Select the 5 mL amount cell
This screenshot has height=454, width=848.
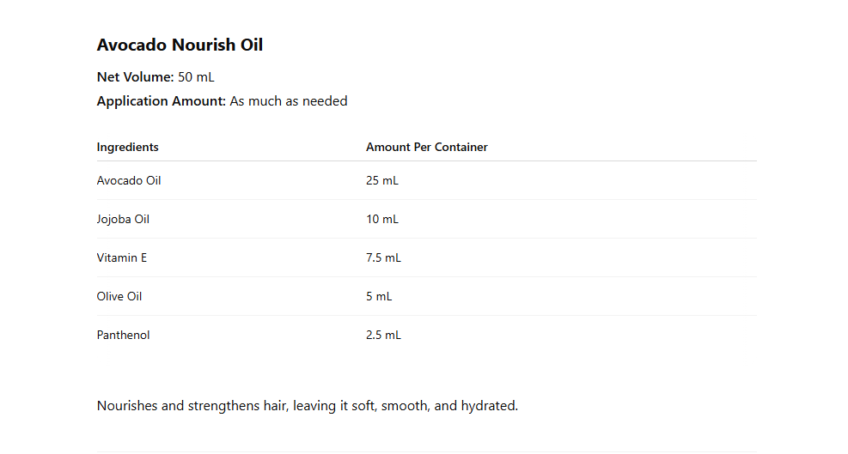pos(379,297)
